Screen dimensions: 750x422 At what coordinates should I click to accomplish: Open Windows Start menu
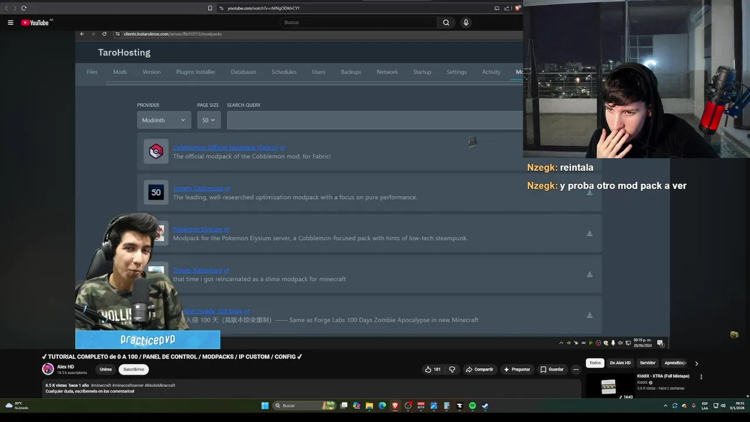[265, 406]
